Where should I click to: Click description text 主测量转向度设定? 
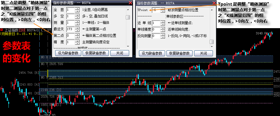click(x=96, y=42)
